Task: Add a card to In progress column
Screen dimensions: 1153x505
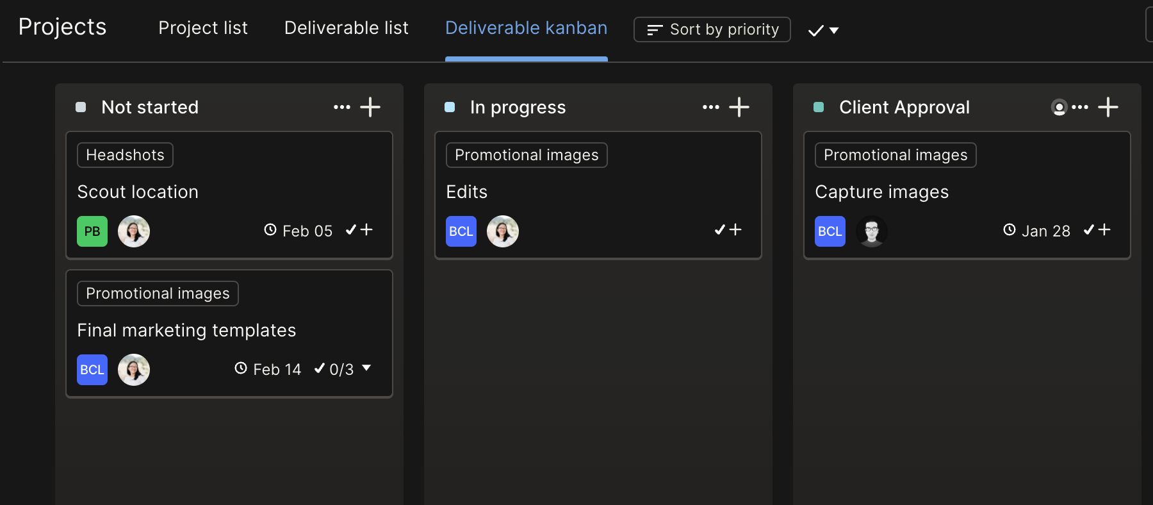Action: pyautogui.click(x=739, y=107)
